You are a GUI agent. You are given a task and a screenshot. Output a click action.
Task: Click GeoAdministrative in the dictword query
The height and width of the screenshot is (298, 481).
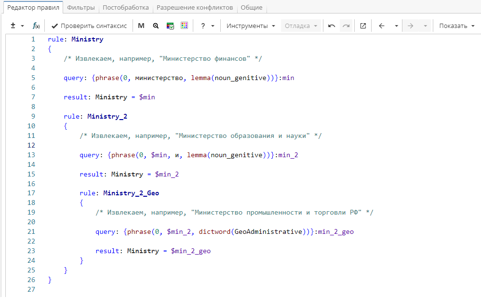268,232
